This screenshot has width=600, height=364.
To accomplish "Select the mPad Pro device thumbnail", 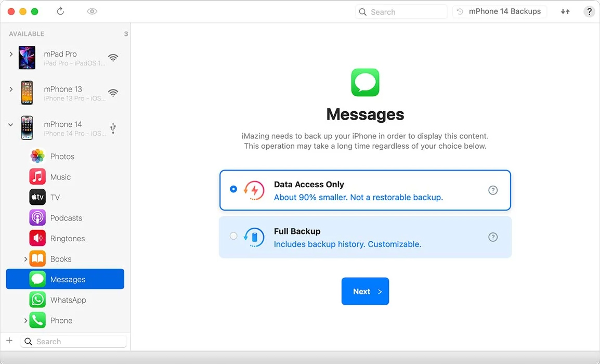I will [x=27, y=57].
